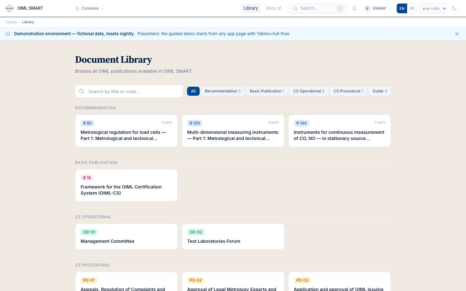Click the PD-01 code badge
The image size is (466, 291).
(x=89, y=280)
